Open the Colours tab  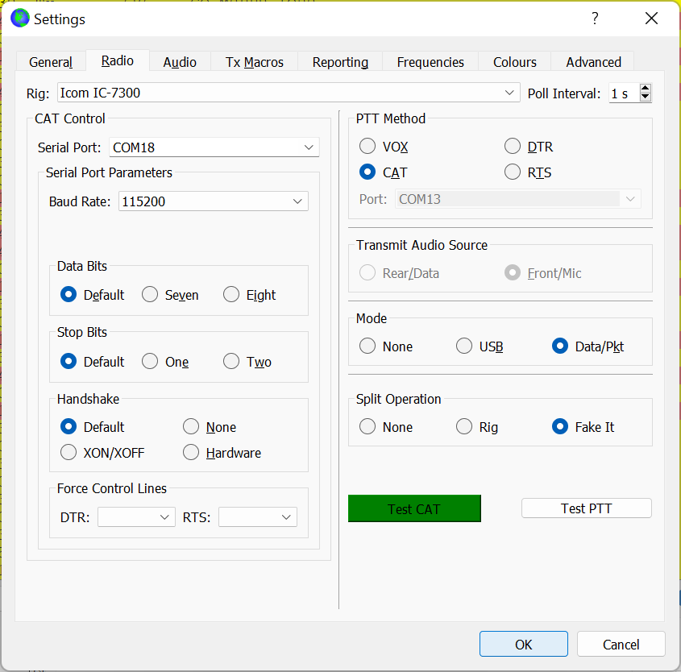515,62
